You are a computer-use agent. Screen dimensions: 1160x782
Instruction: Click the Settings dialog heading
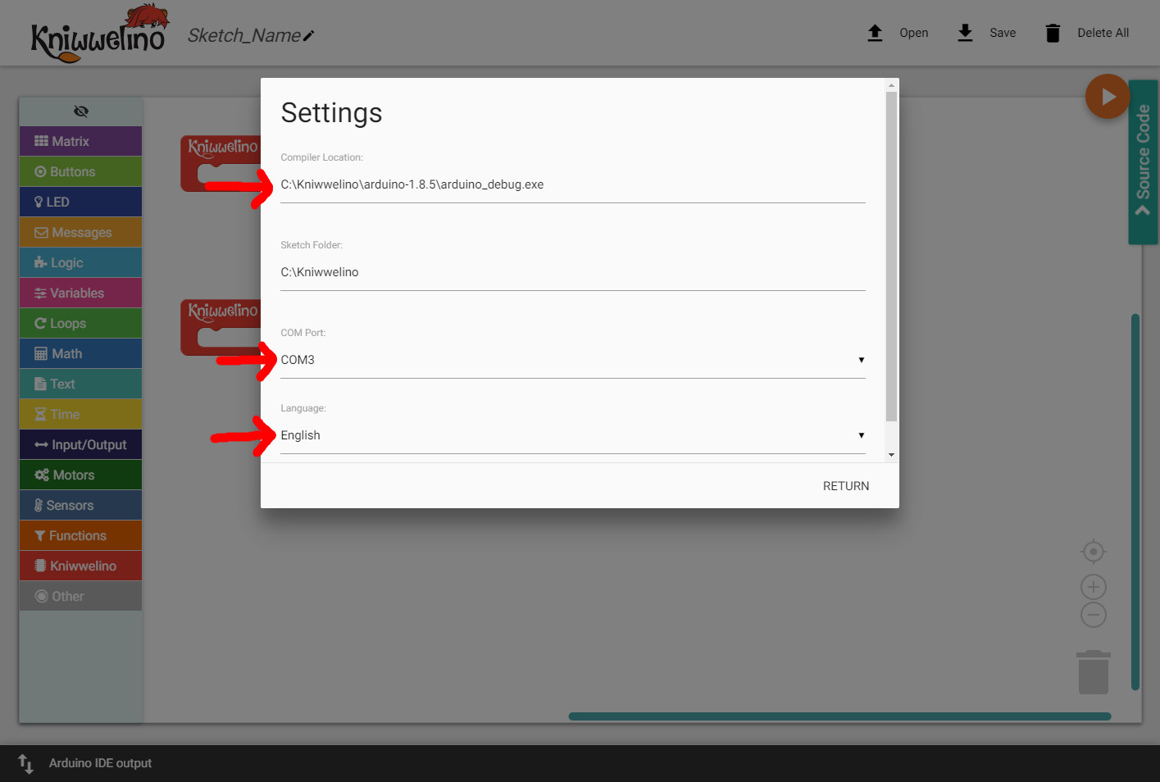point(331,112)
